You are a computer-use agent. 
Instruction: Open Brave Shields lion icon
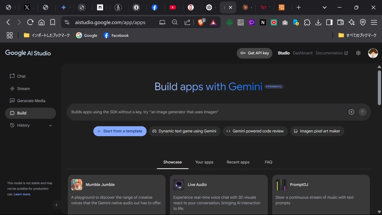pos(201,22)
